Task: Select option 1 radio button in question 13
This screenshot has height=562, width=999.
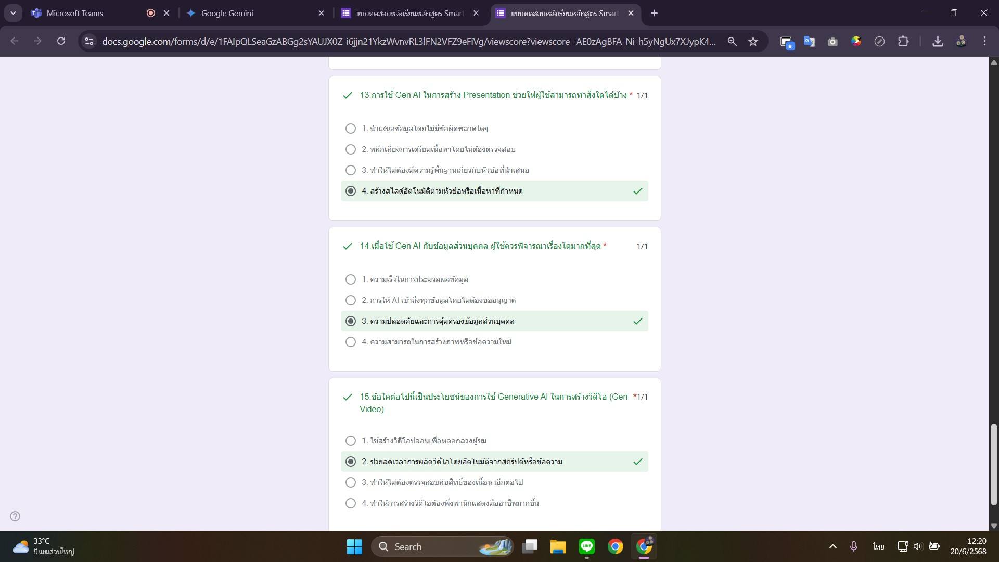Action: 351,129
